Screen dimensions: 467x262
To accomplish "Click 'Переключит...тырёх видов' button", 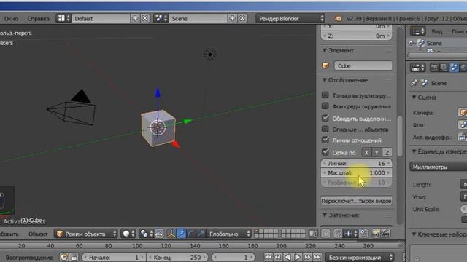I will (x=356, y=201).
